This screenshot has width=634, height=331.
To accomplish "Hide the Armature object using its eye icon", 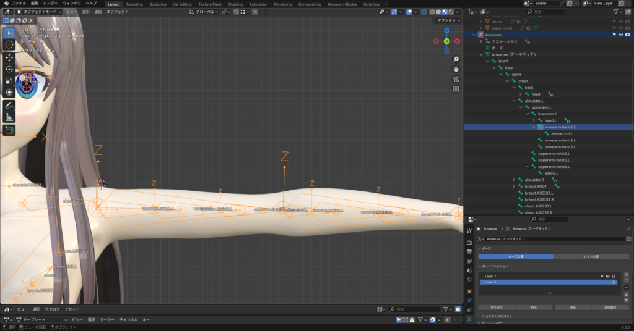I will (620, 35).
